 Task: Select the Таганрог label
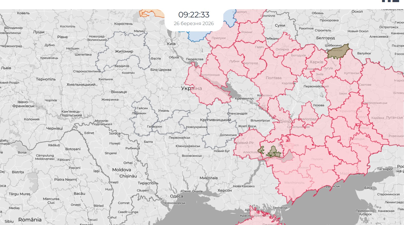click(385, 169)
